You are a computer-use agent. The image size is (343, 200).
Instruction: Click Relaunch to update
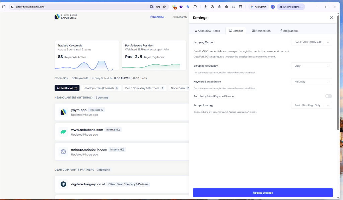[x=289, y=7]
